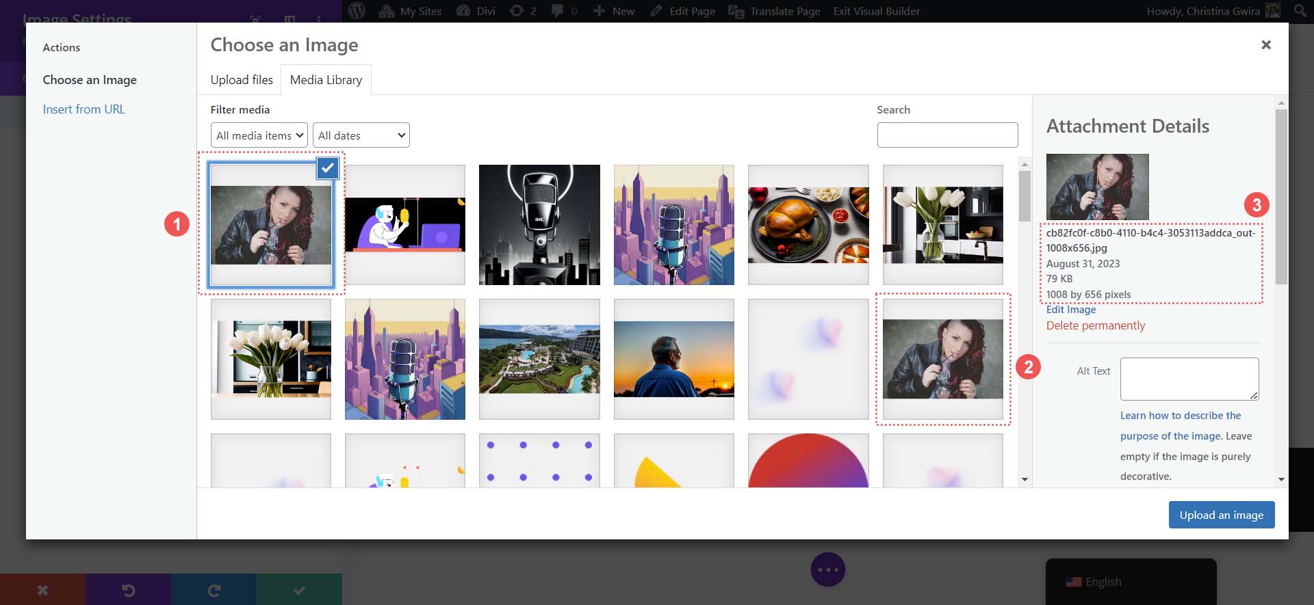The image size is (1314, 605).
Task: Click the Edit Image link
Action: [1070, 310]
